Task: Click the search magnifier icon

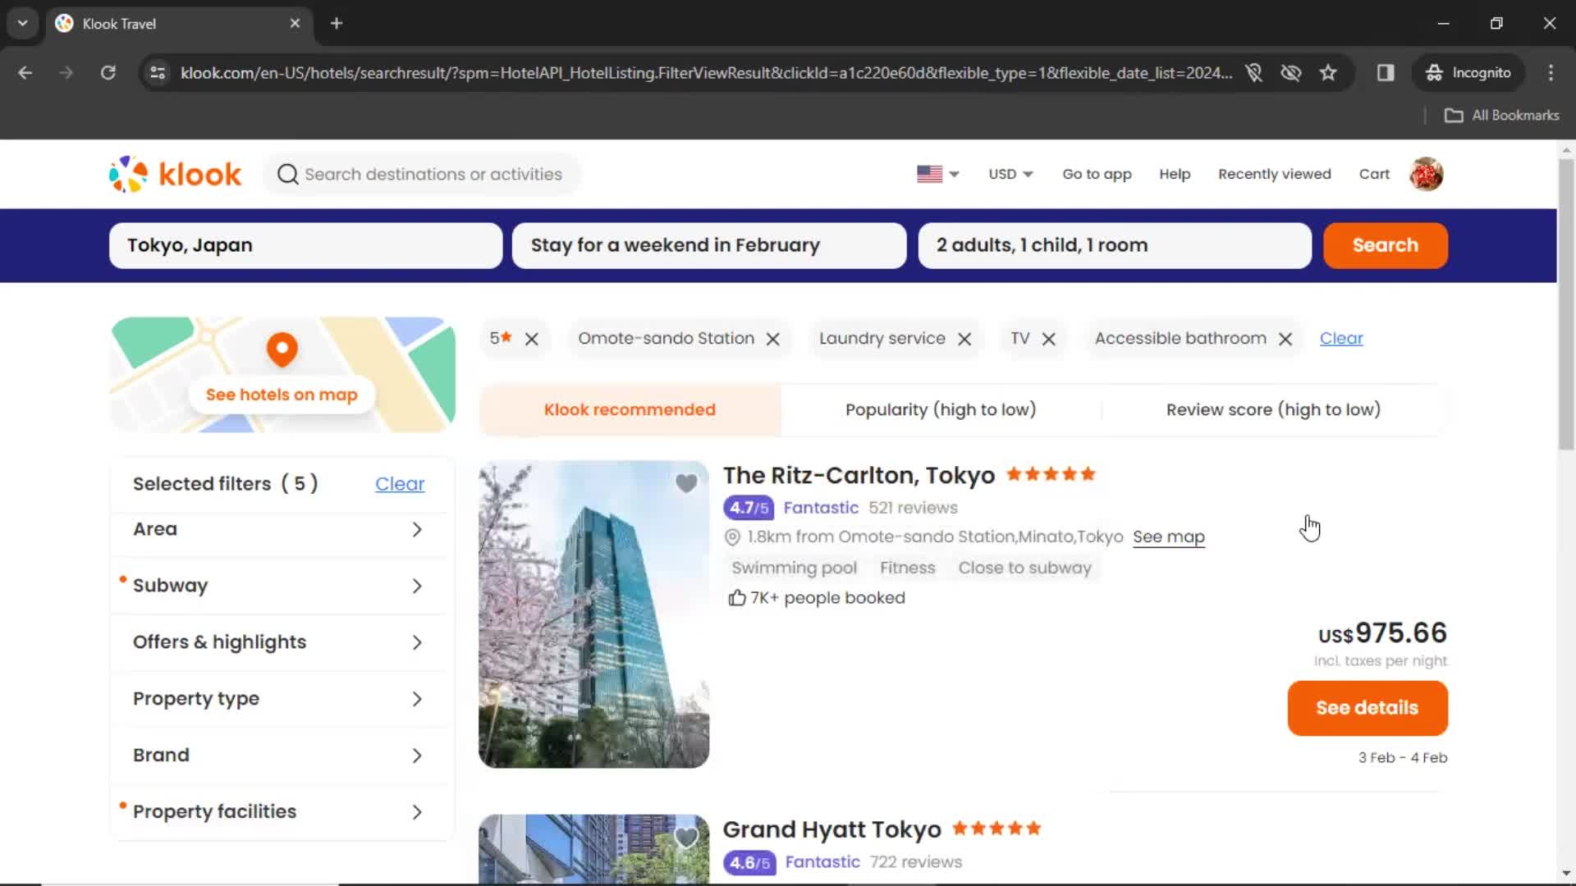Action: [287, 174]
